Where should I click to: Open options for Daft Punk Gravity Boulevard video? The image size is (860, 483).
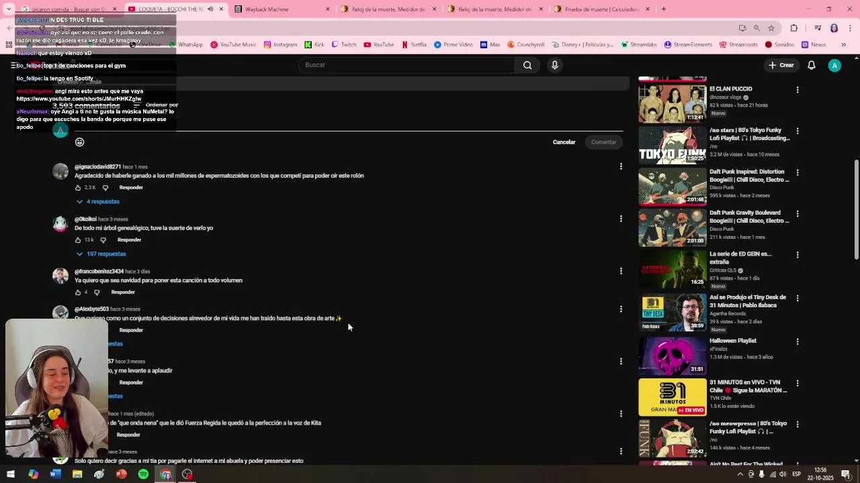click(798, 214)
